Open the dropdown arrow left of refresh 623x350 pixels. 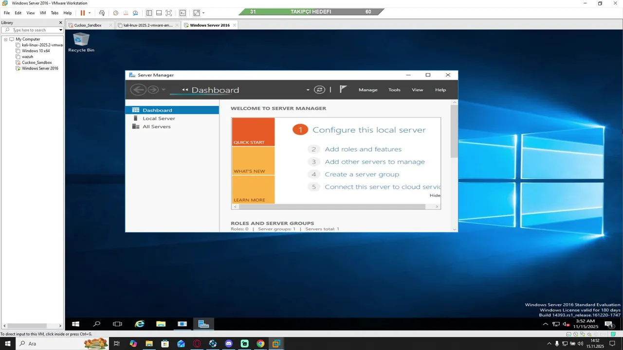[x=308, y=90]
